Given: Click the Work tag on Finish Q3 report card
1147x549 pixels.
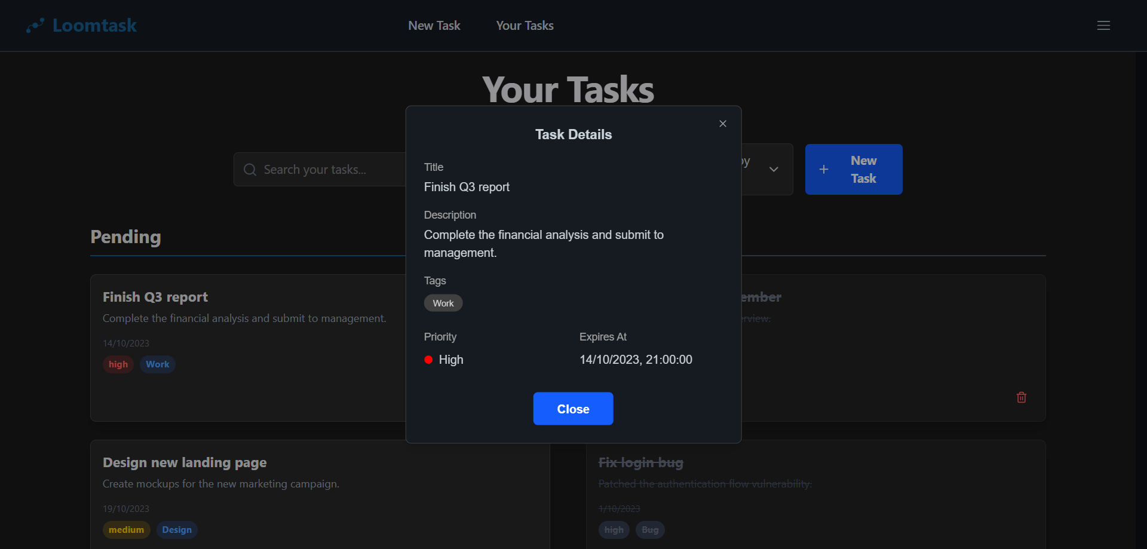Looking at the screenshot, I should pyautogui.click(x=158, y=364).
